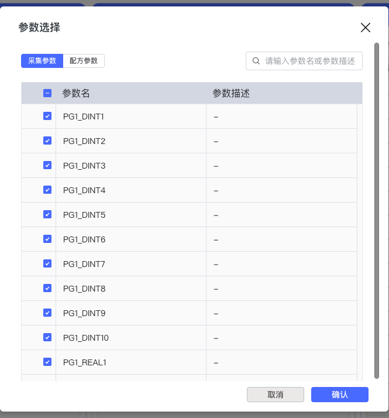Deselect the PG1_DINT3 row checkbox
The height and width of the screenshot is (418, 389).
(47, 166)
